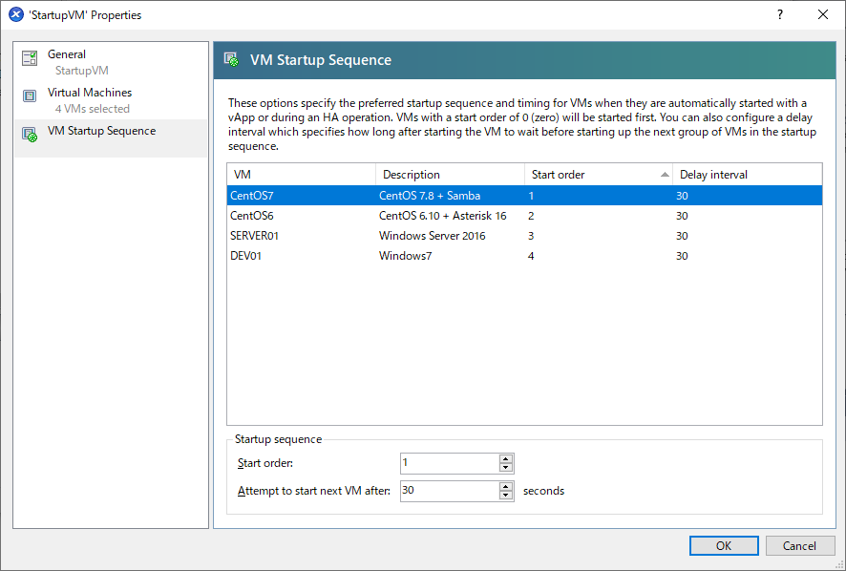The height and width of the screenshot is (571, 846).
Task: Select the SERVER01 Windows Server 2016 row
Action: click(524, 235)
